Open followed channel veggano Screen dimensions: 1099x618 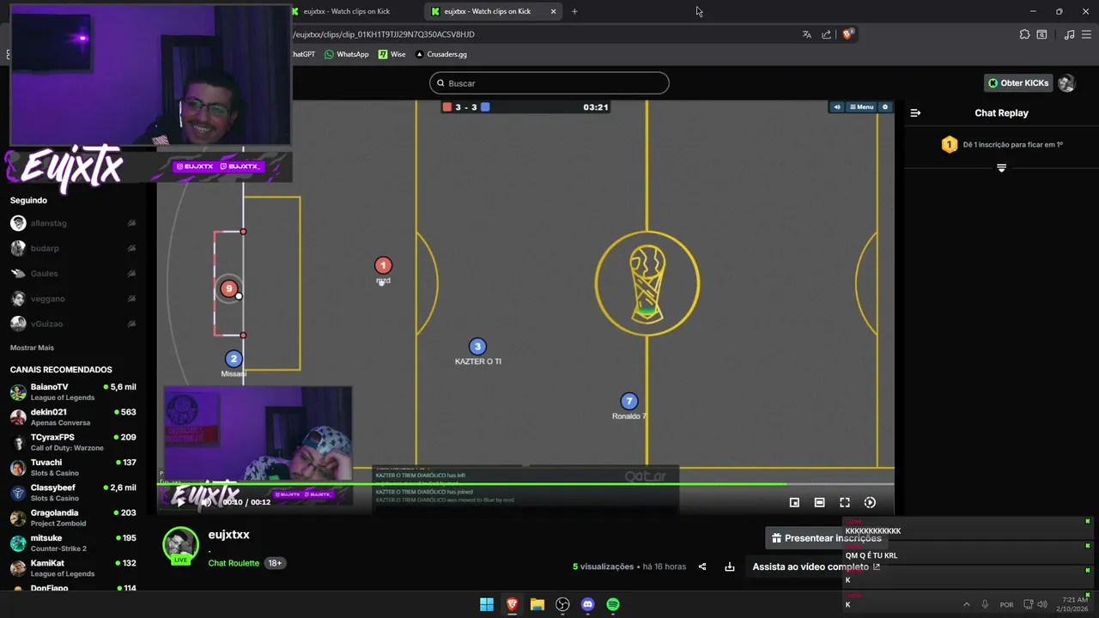click(x=73, y=299)
